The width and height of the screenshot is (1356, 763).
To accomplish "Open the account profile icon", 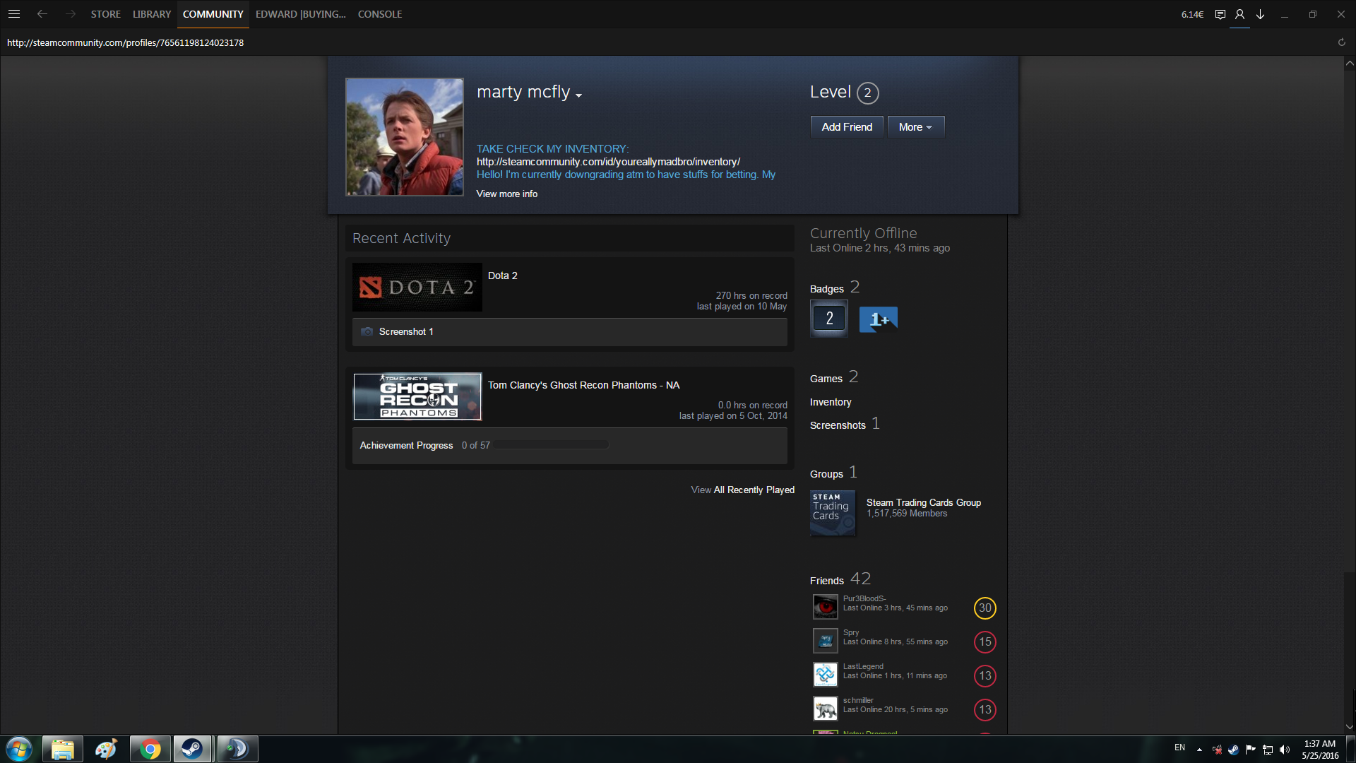I will [x=1239, y=14].
